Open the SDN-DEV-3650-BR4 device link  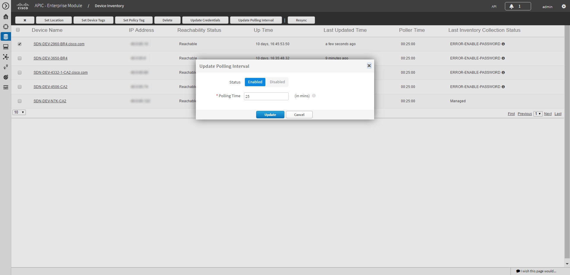pyautogui.click(x=51, y=58)
